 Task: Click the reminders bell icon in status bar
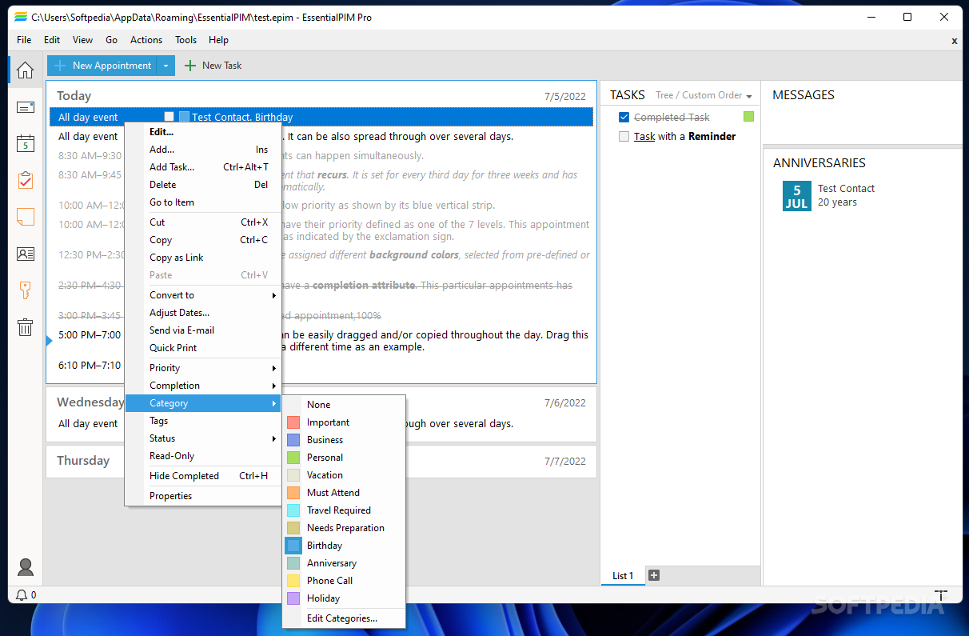(x=22, y=595)
